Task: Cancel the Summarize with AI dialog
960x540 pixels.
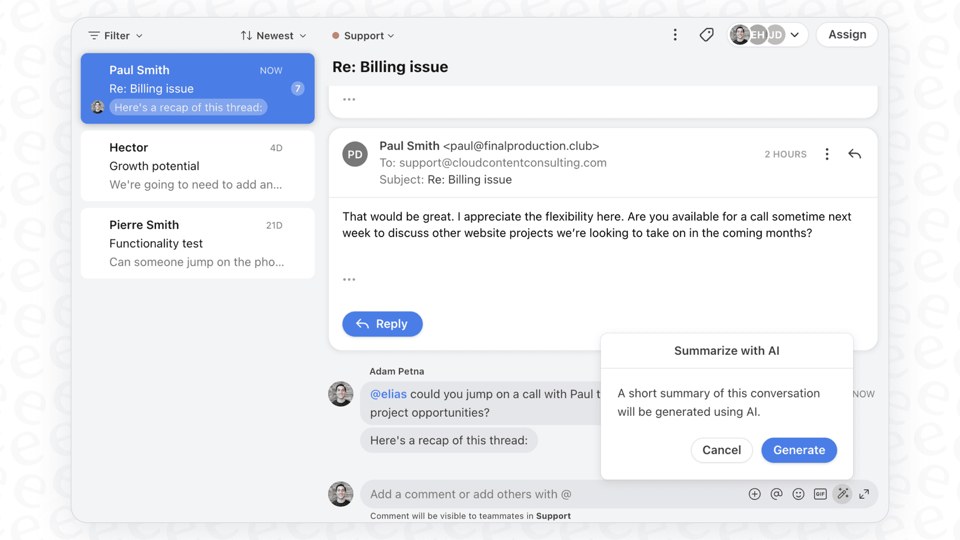Action: point(722,450)
